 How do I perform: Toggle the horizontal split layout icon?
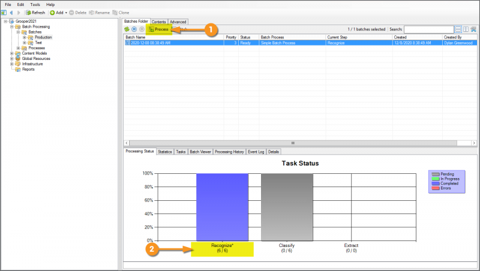click(x=458, y=29)
